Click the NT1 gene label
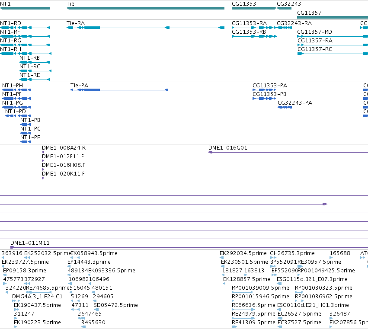 [5, 4]
